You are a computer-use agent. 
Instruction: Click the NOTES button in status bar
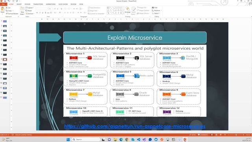(193, 135)
